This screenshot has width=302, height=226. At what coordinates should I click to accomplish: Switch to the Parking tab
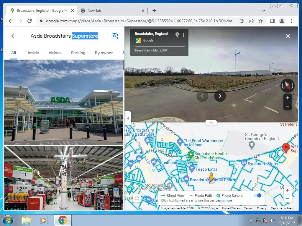78,53
